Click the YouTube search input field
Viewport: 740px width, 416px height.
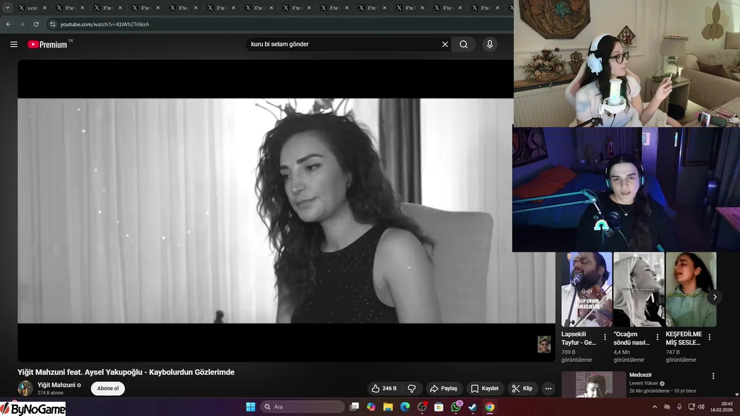(x=343, y=44)
